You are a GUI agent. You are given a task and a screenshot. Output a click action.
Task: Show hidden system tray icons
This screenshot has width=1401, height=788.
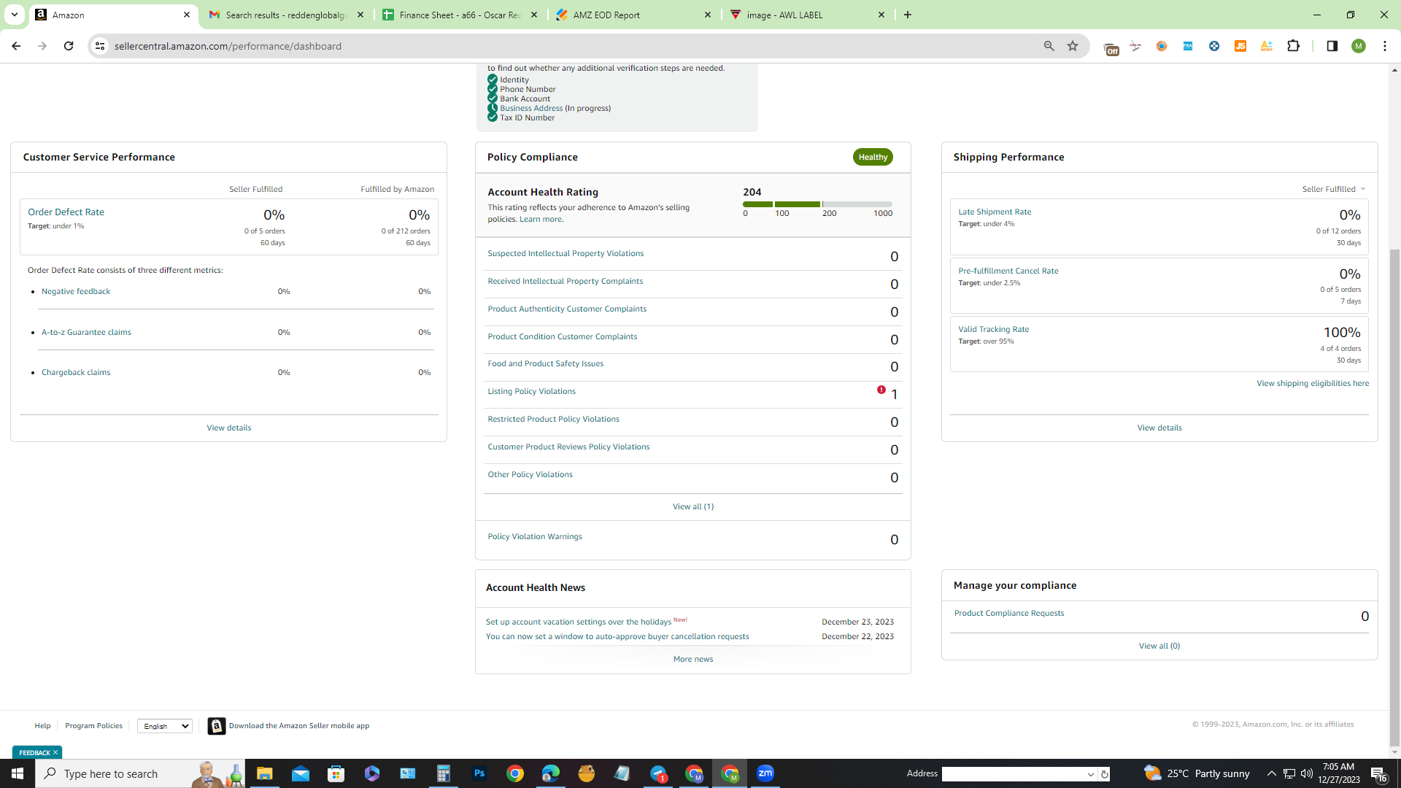pyautogui.click(x=1271, y=773)
